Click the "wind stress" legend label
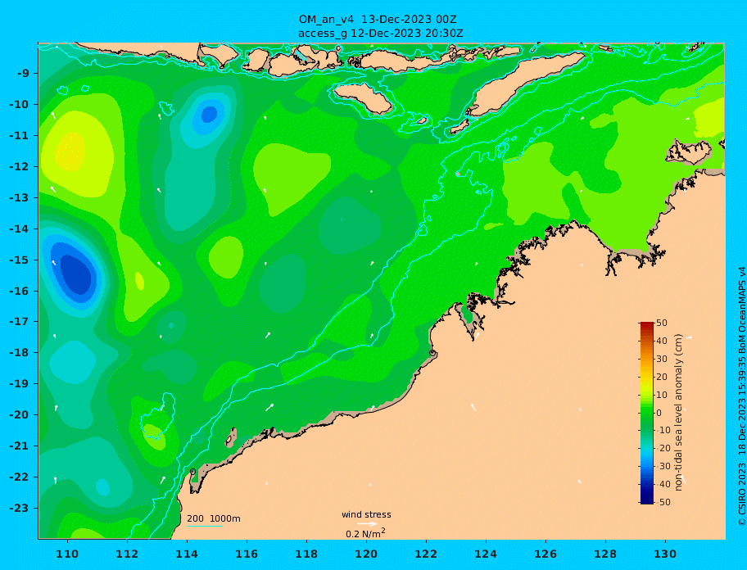 [x=366, y=514]
